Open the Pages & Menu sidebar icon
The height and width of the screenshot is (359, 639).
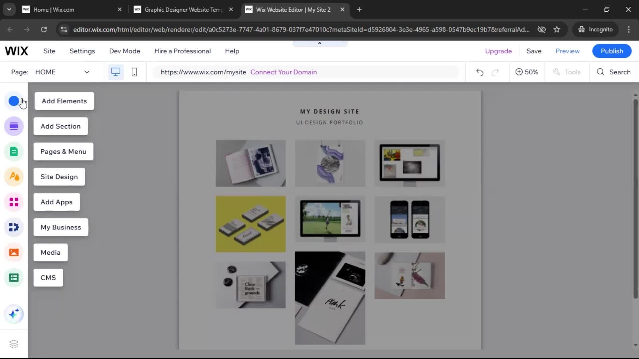tap(14, 152)
